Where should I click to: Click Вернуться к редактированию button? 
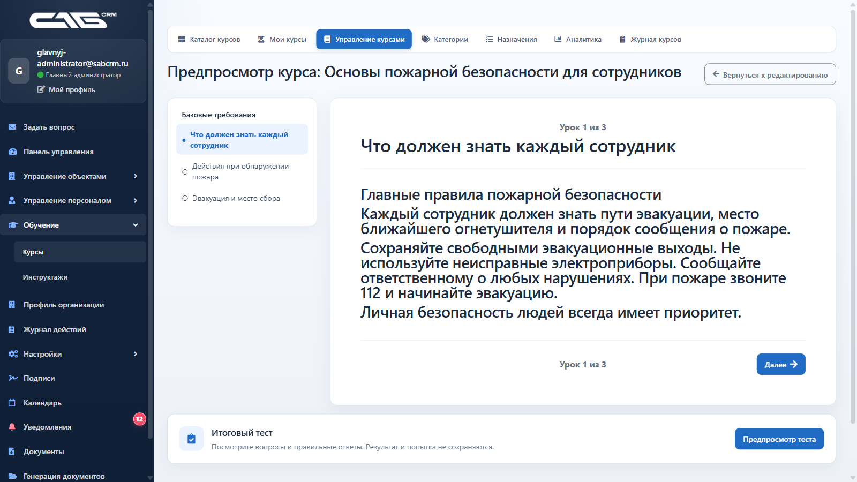coord(770,74)
